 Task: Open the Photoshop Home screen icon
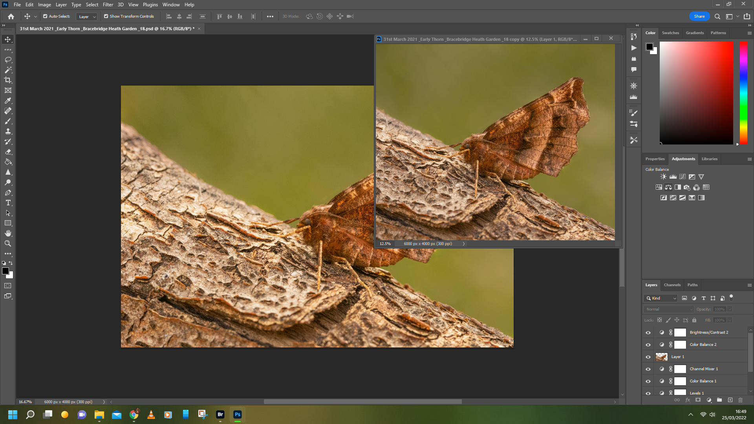click(x=11, y=16)
